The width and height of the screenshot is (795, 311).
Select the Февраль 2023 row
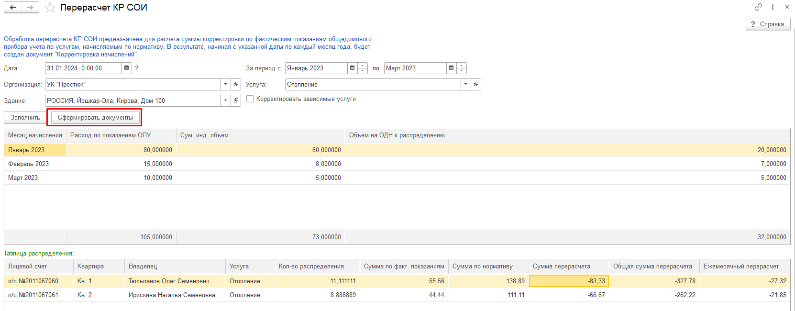pyautogui.click(x=29, y=164)
